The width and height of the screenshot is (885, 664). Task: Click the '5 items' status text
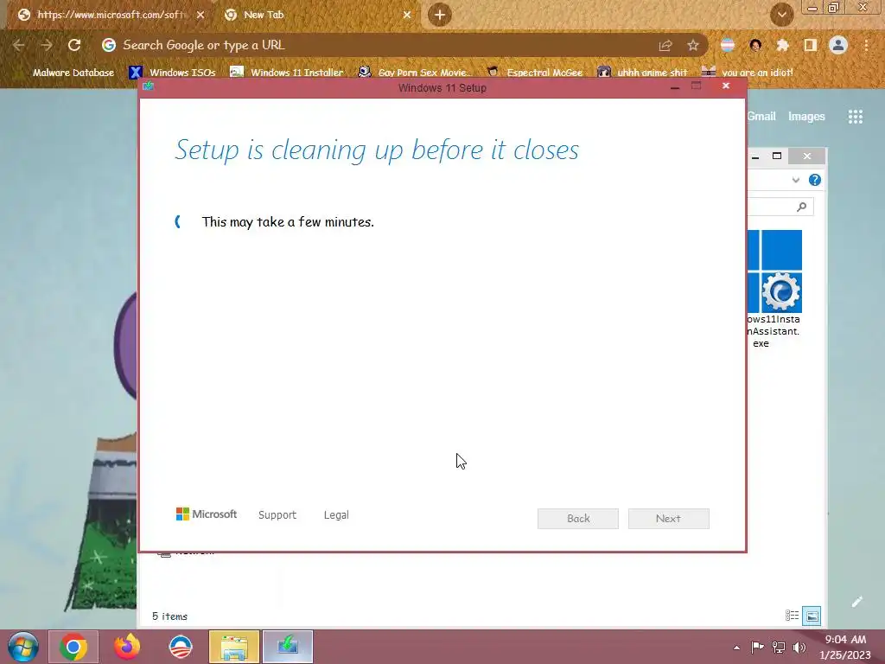(170, 616)
